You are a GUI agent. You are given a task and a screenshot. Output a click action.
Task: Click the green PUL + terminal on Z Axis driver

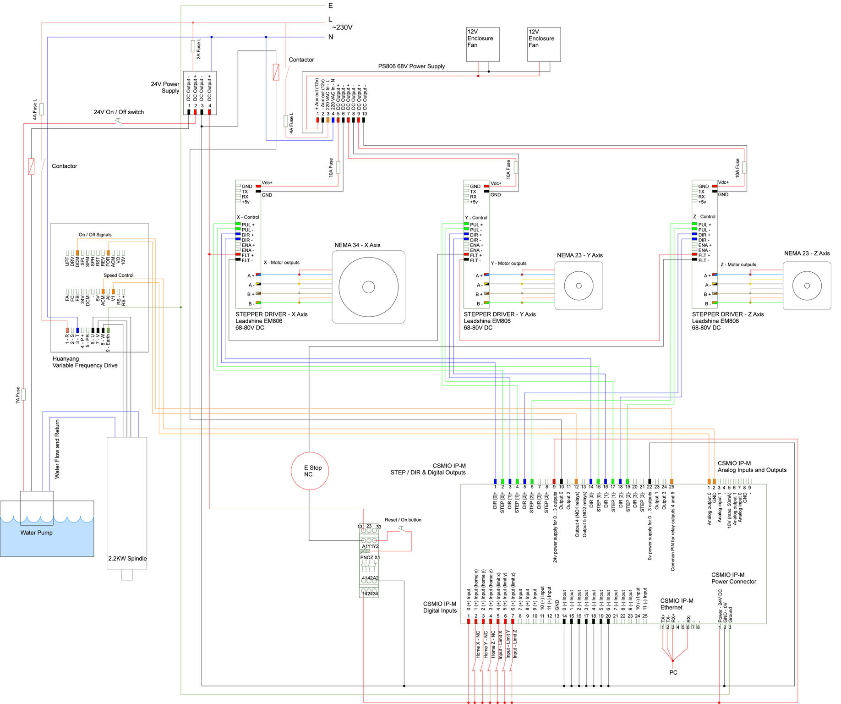(695, 224)
